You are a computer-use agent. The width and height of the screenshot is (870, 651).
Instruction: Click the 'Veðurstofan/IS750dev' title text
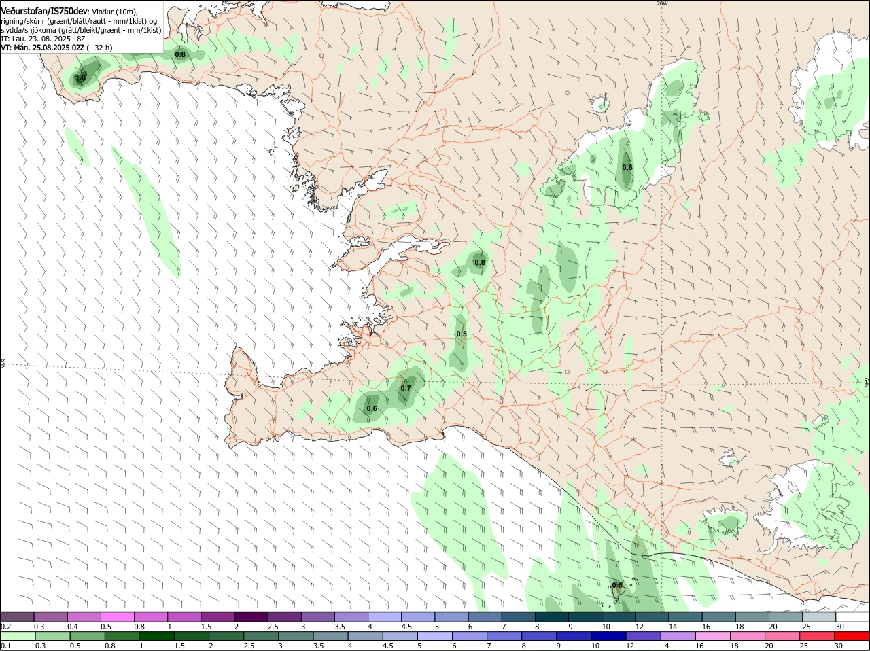click(44, 11)
